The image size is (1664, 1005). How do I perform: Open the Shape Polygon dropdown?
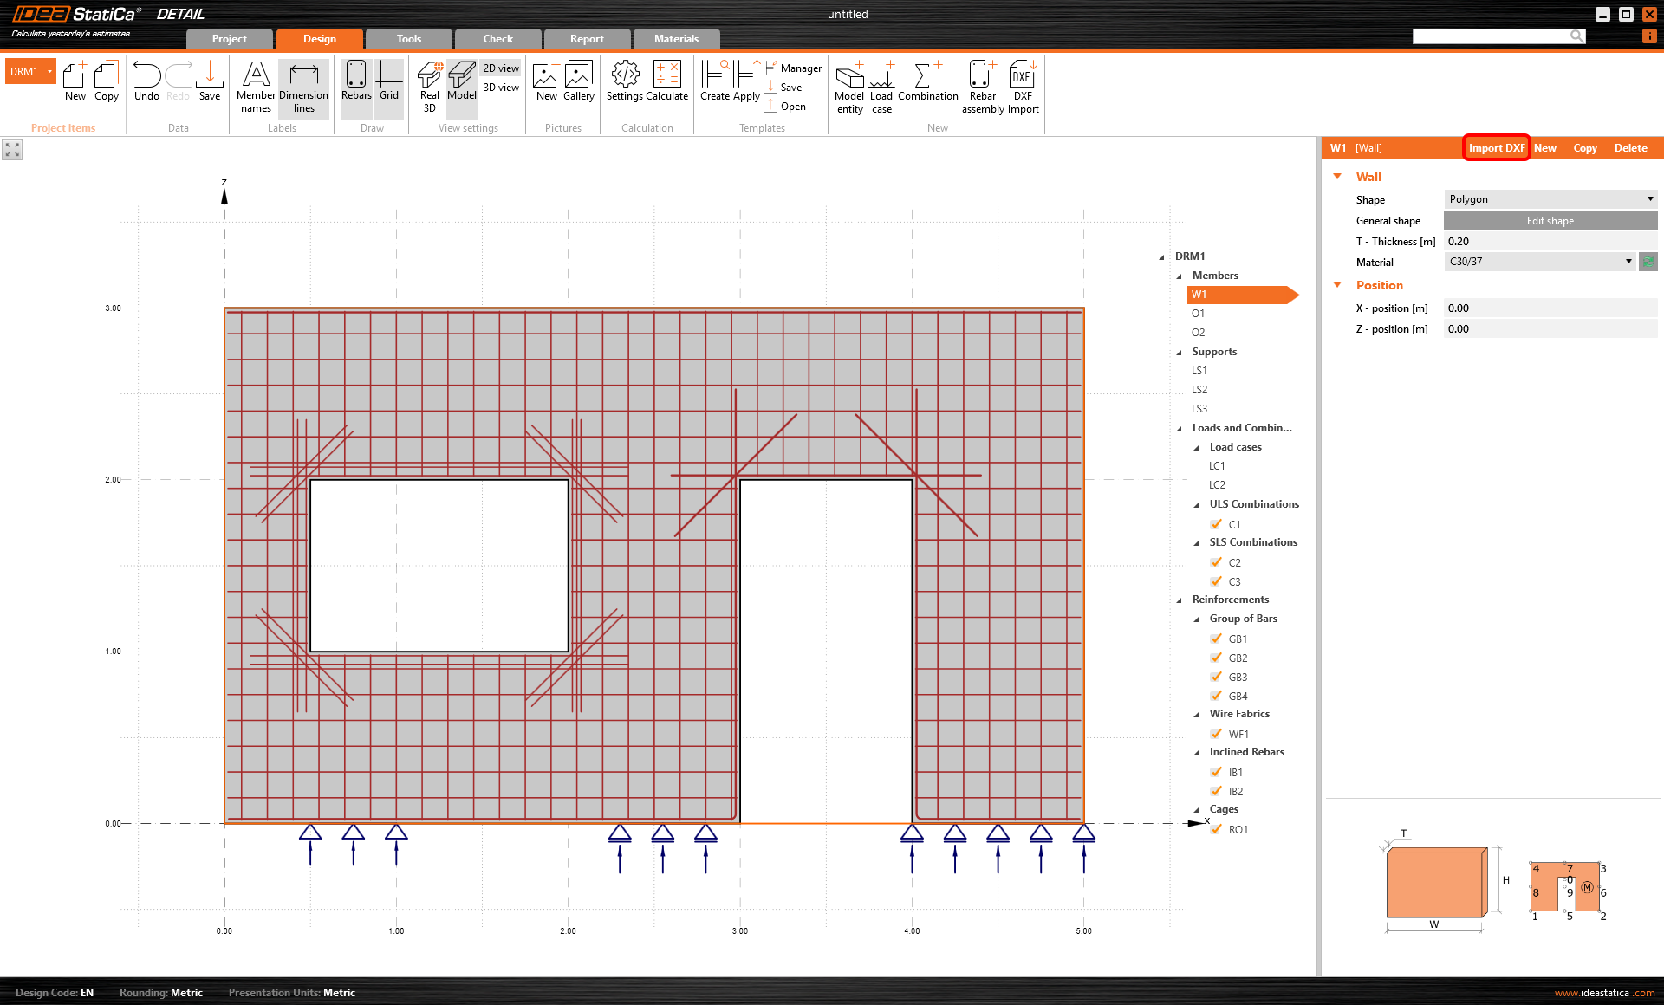pyautogui.click(x=1550, y=199)
